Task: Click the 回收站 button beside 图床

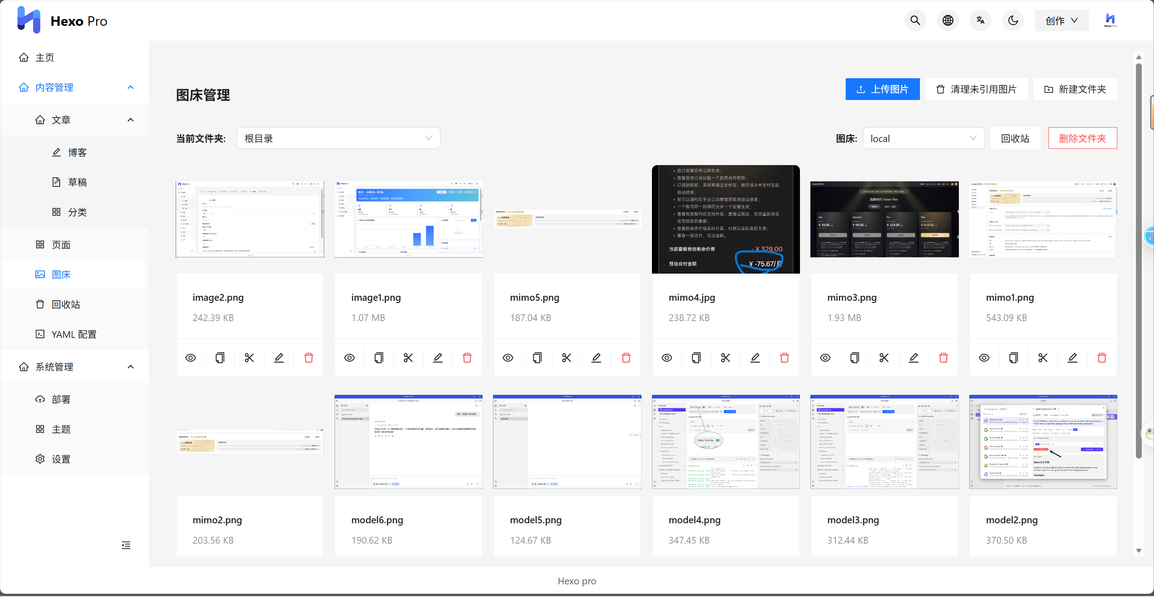Action: 1015,138
